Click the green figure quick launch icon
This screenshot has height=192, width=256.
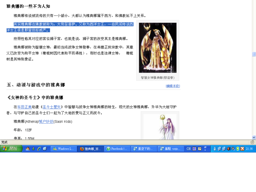(34, 149)
